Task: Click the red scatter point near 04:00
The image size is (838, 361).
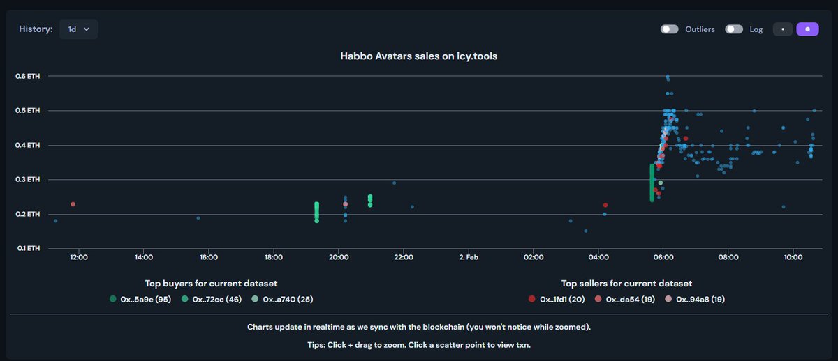Action: coord(605,205)
